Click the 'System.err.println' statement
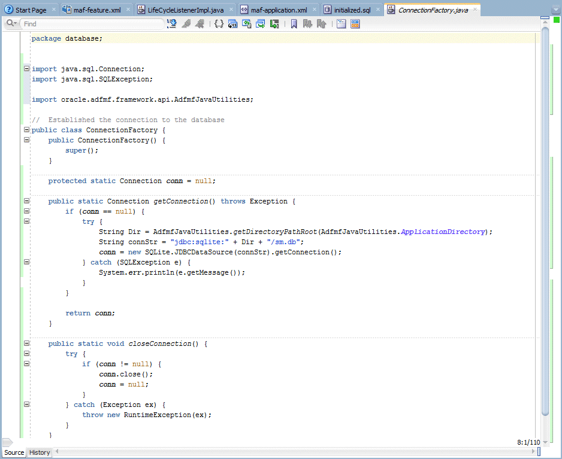This screenshot has width=562, height=459. point(172,272)
